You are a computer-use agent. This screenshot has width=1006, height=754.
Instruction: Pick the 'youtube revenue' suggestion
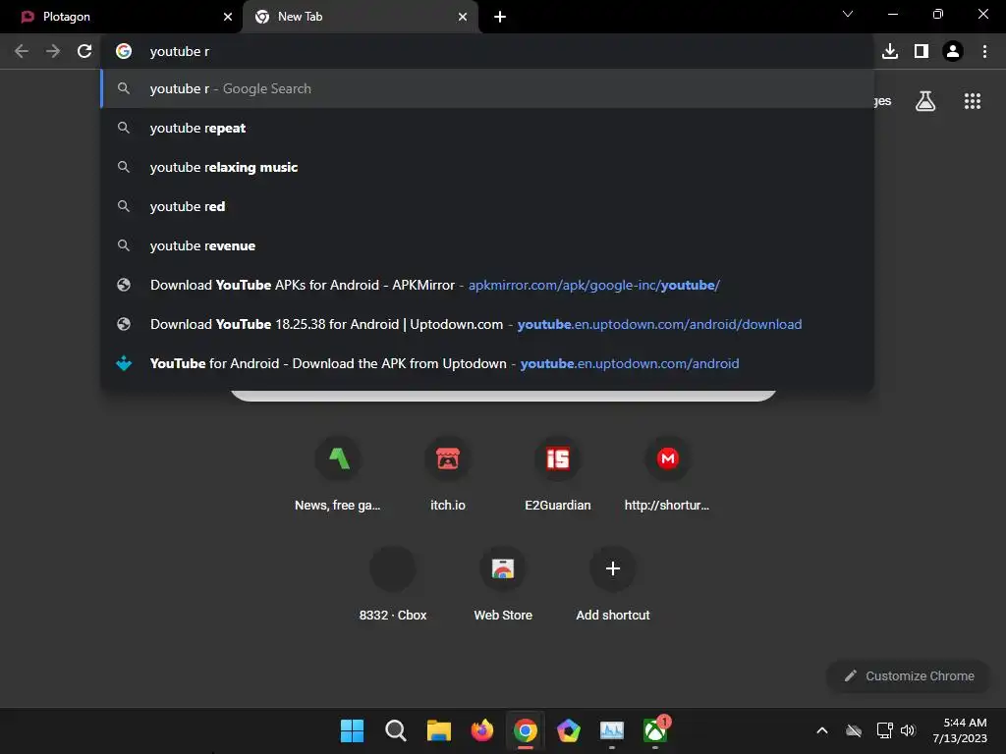487,245
